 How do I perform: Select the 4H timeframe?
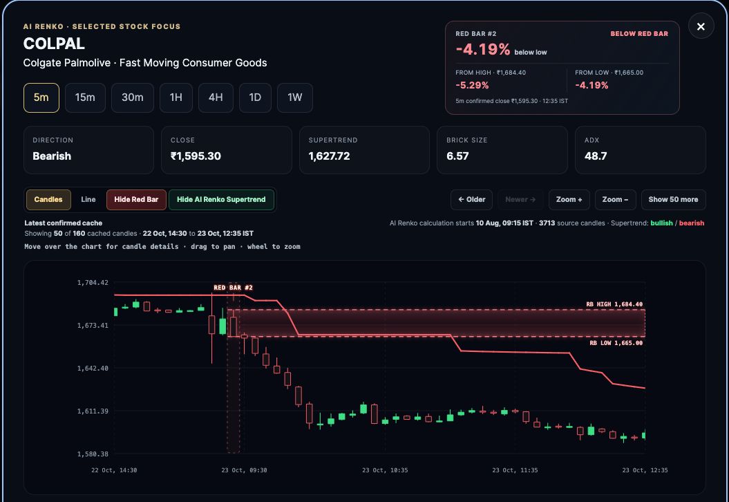(x=216, y=97)
